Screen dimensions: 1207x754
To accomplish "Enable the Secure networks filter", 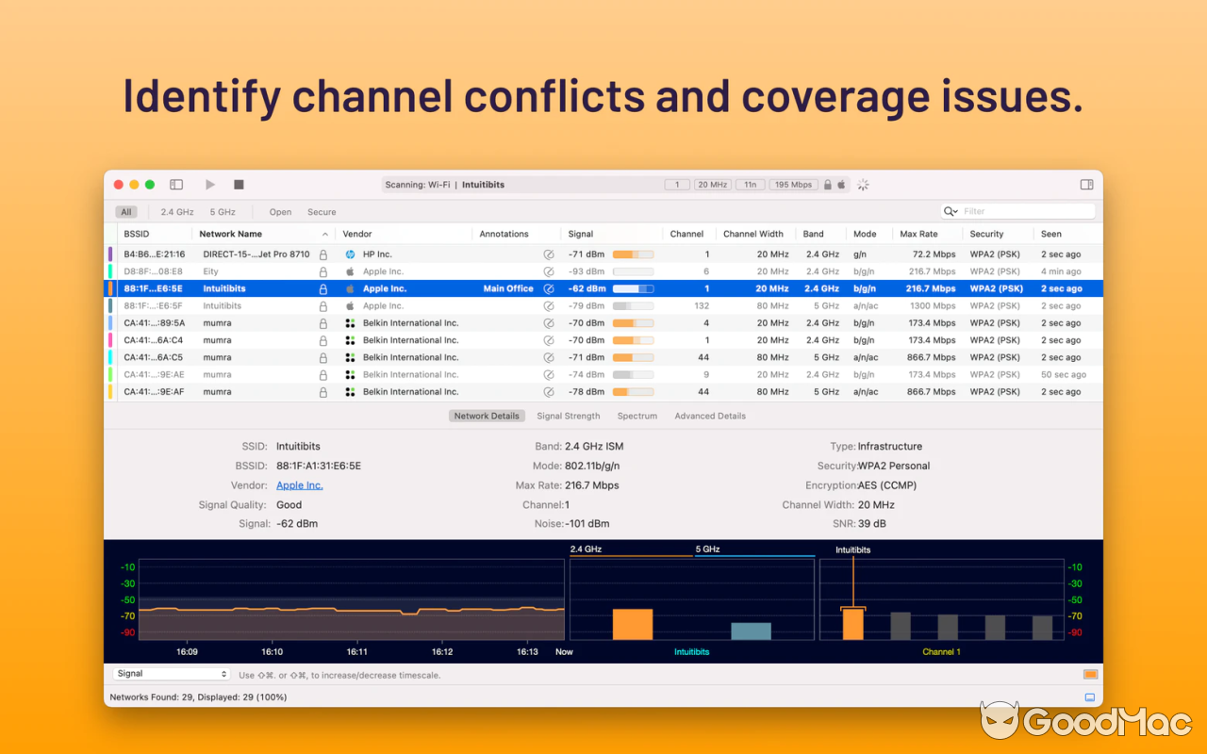I will [321, 211].
